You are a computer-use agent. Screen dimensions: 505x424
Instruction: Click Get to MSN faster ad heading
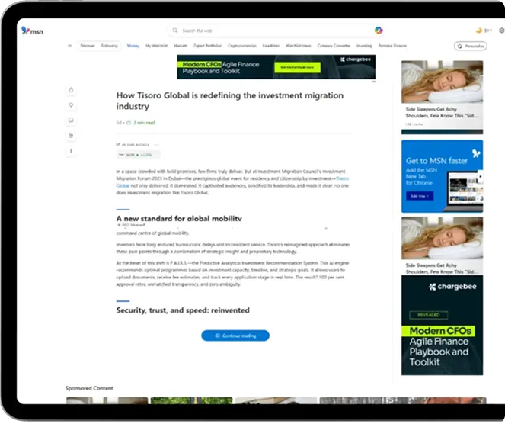tap(436, 161)
